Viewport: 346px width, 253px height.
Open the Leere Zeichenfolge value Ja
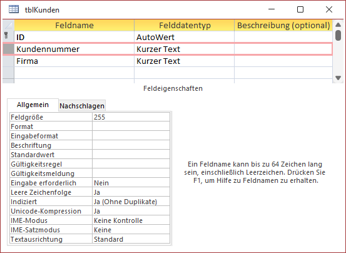tap(131, 192)
